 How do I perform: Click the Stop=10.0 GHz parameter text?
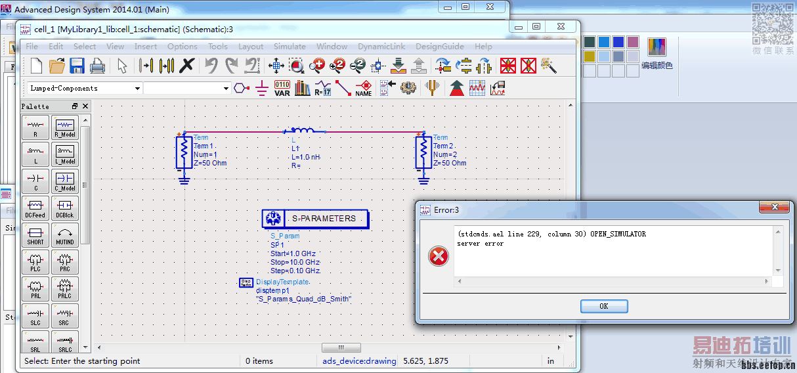[295, 262]
